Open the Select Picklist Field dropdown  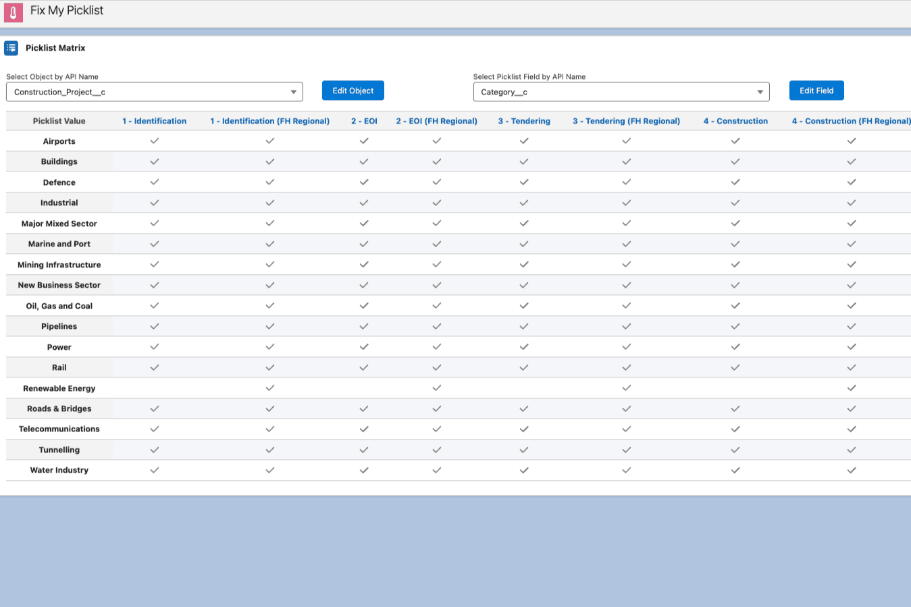click(621, 92)
